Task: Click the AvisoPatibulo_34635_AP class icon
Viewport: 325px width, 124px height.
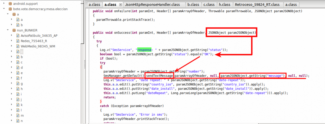Action: [x=18, y=35]
